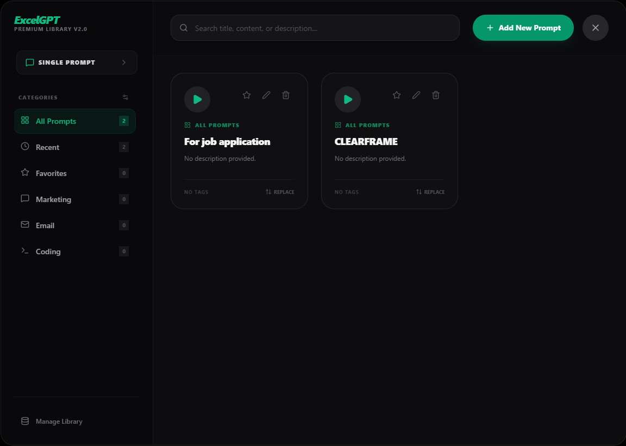Delete the CLEARFRAME prompt trash icon

tap(436, 95)
